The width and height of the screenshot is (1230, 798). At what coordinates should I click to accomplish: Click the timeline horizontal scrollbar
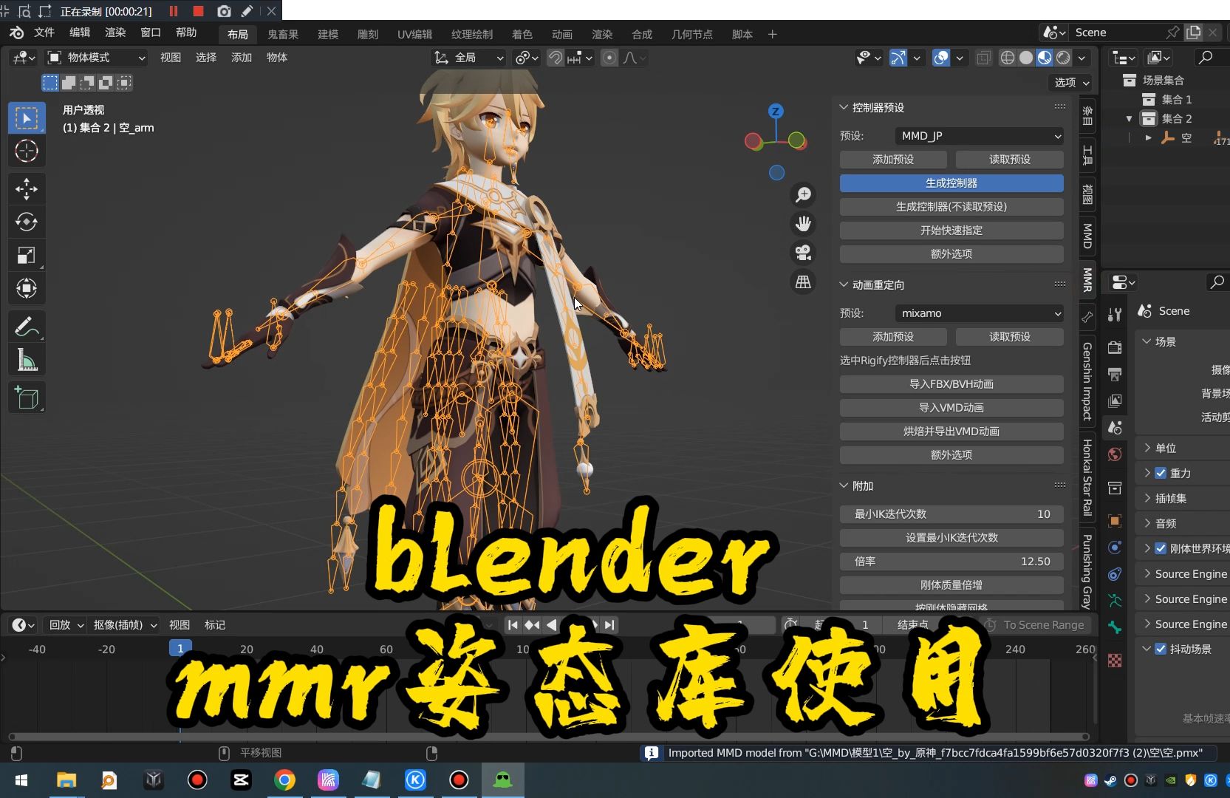point(549,737)
